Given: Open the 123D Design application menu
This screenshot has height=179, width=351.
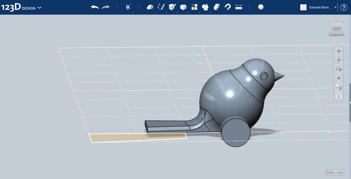Looking at the screenshot, I should pos(21,7).
